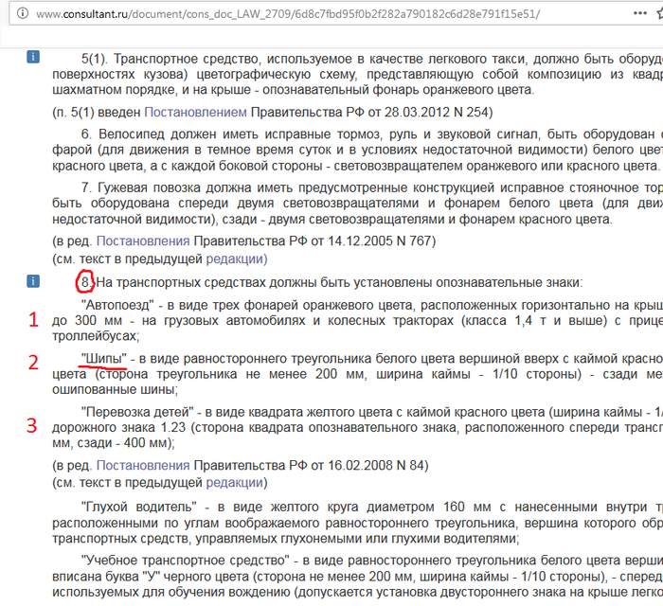Open Постановления link dated 14.12.2005 N 767

tap(143, 241)
